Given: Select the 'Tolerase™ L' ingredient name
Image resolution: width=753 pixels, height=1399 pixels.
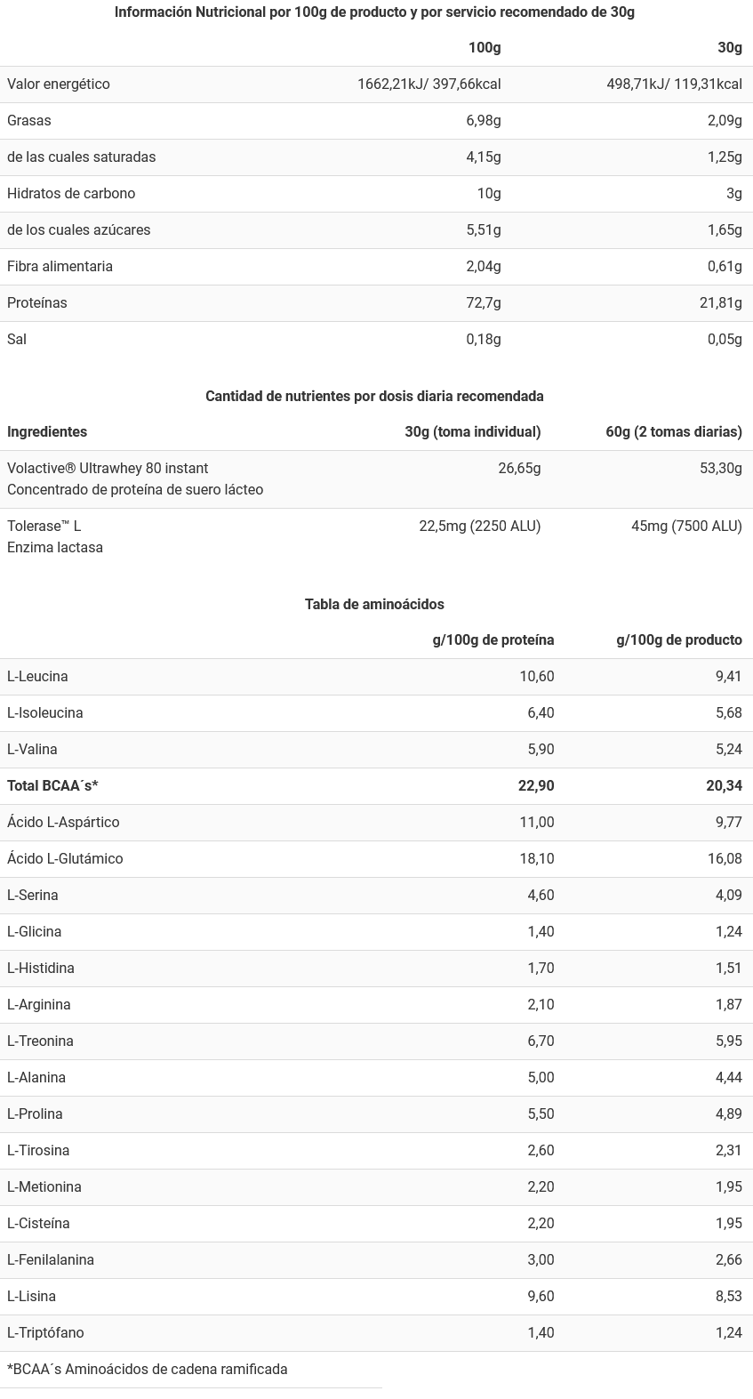Looking at the screenshot, I should click(44, 527).
